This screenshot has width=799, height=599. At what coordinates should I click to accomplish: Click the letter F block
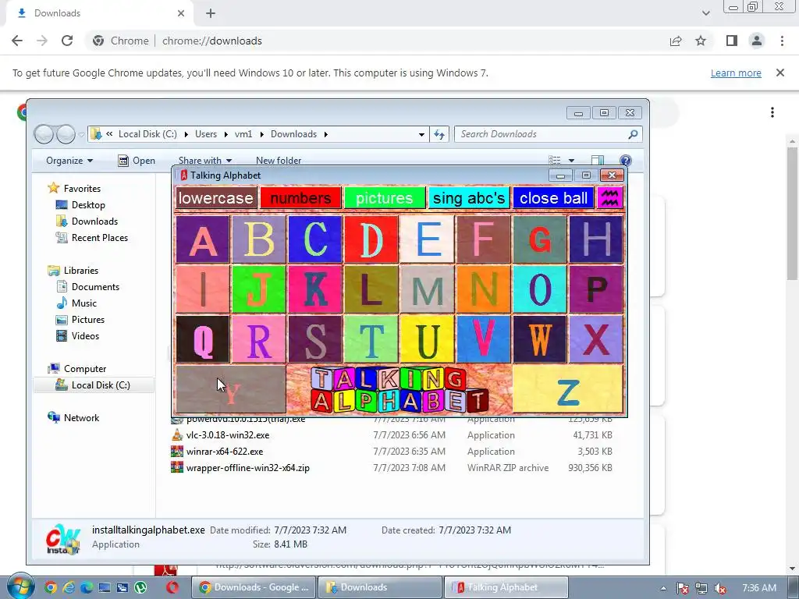pos(483,239)
